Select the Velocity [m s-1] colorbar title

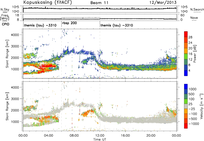[201, 106]
